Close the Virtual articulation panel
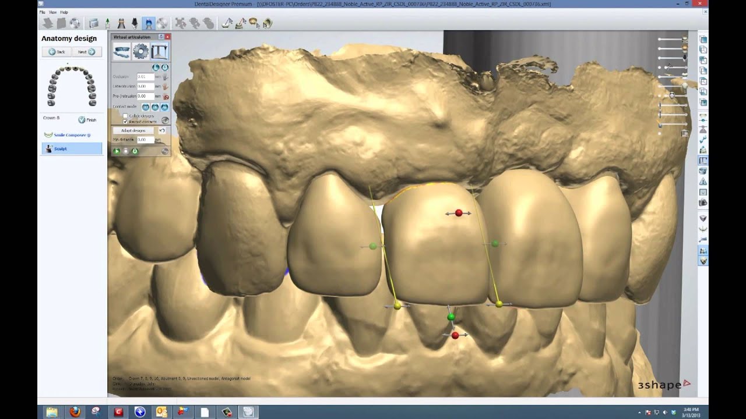Viewport: 746px width, 419px height. point(168,37)
